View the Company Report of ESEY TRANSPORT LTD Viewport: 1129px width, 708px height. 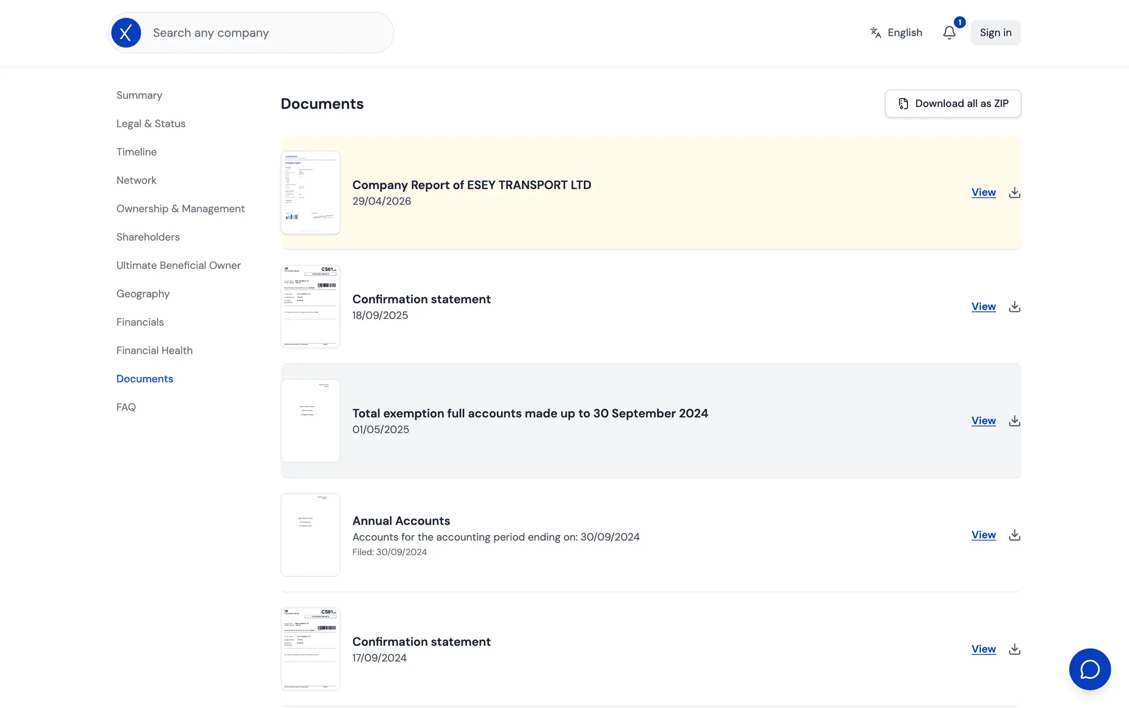tap(983, 192)
